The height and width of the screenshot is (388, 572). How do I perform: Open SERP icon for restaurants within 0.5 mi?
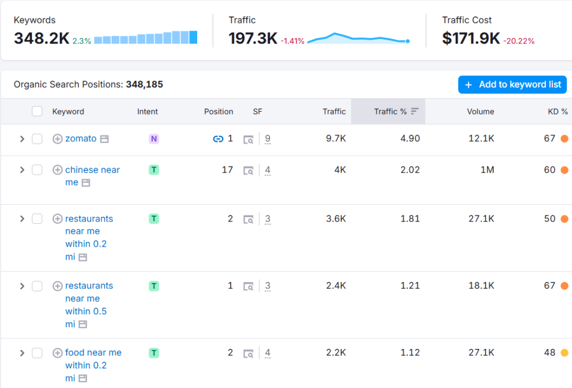coord(248,286)
